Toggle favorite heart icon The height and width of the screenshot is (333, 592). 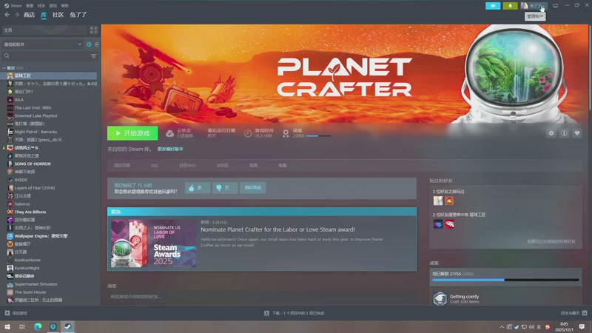[577, 133]
